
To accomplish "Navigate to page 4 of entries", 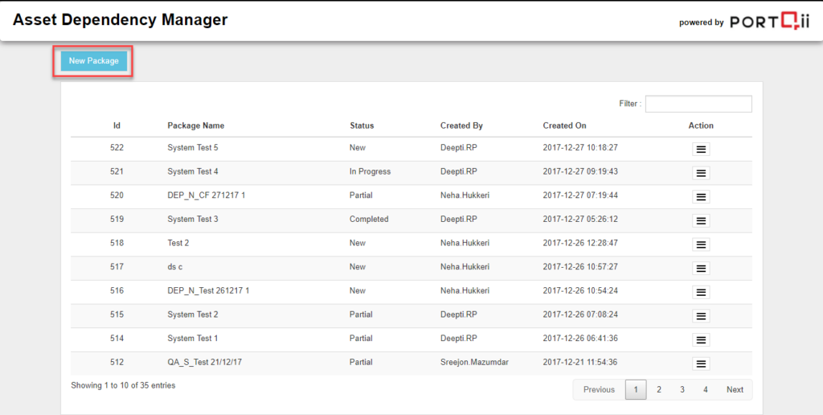I will [706, 390].
